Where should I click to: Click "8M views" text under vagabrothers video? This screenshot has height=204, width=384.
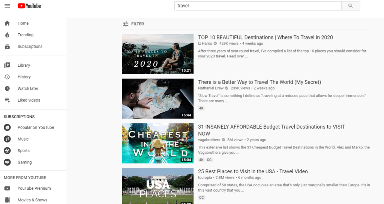coord(235,140)
